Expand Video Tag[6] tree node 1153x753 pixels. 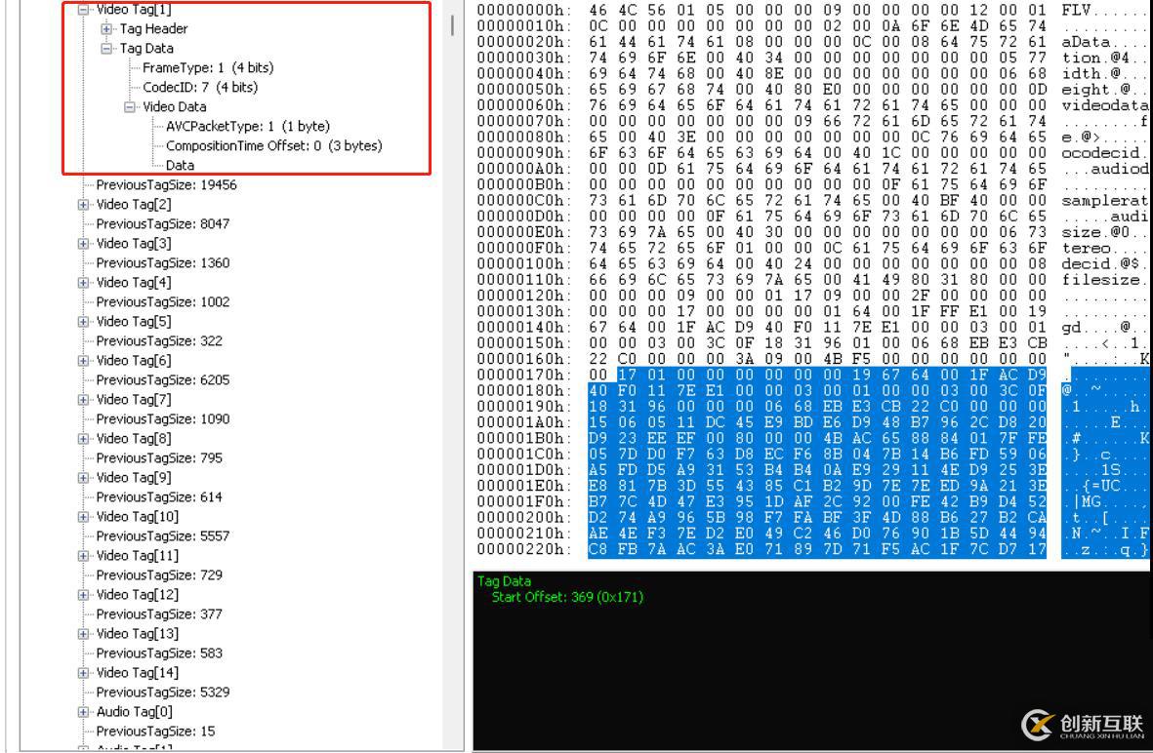(x=84, y=360)
